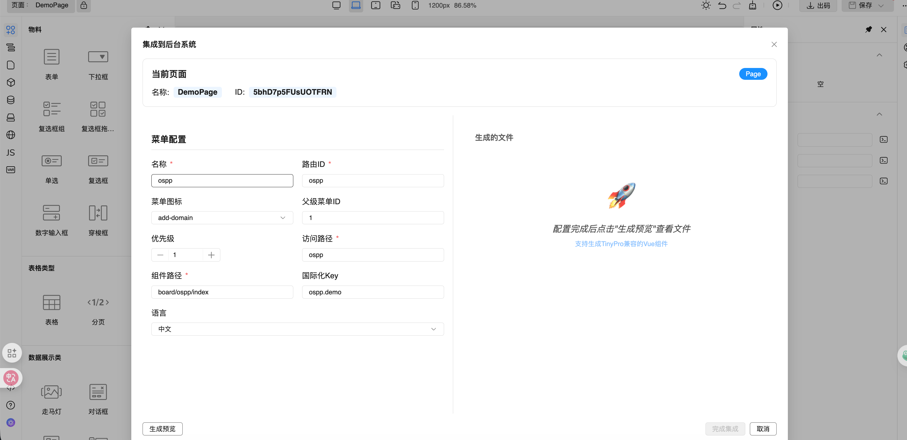Click the play preview icon in toolbar
Viewport: 907px width, 440px height.
click(x=777, y=5)
